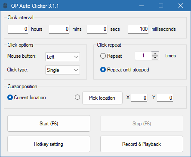Focus the secs input field
Image resolution: width=191 pixels, height=157 pixels.
tap(97, 29)
